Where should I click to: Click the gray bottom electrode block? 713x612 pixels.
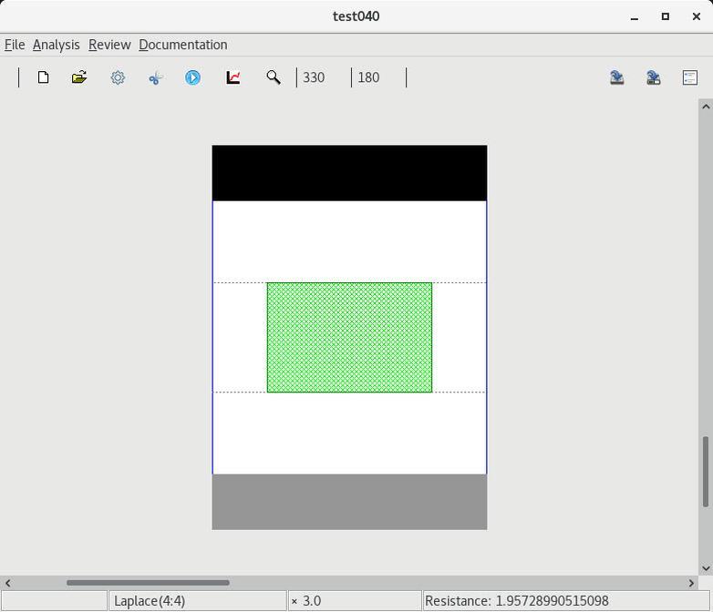click(349, 501)
